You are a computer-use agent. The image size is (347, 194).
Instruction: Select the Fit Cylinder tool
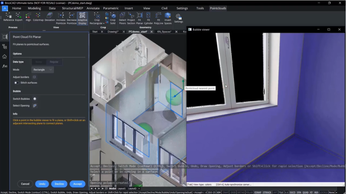click(148, 19)
